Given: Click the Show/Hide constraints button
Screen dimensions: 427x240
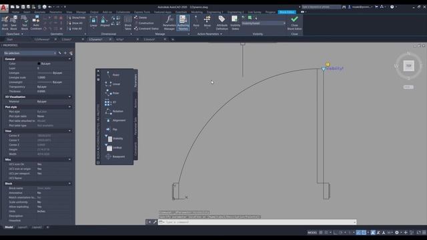Looking at the screenshot, I should (76, 18).
